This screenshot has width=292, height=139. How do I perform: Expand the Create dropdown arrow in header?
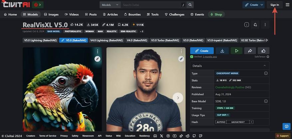tap(262, 5)
